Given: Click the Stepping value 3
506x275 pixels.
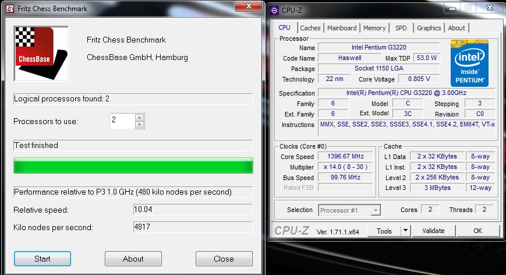Looking at the screenshot, I should point(480,103).
